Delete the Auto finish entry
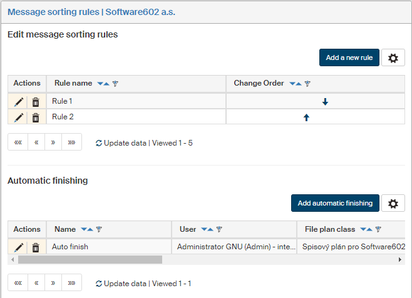The image size is (412, 298). tap(36, 247)
